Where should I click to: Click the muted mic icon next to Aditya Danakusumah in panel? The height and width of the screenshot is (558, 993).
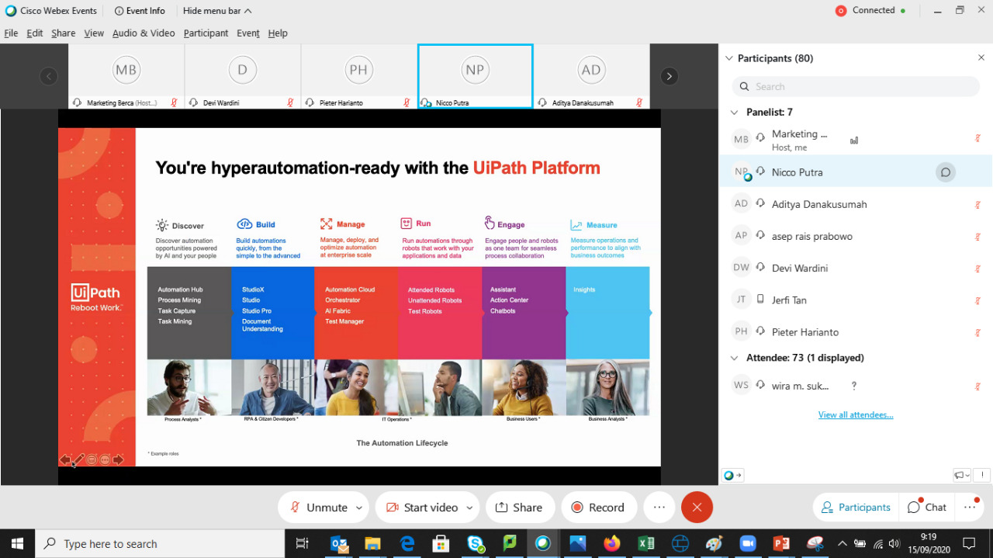point(977,204)
